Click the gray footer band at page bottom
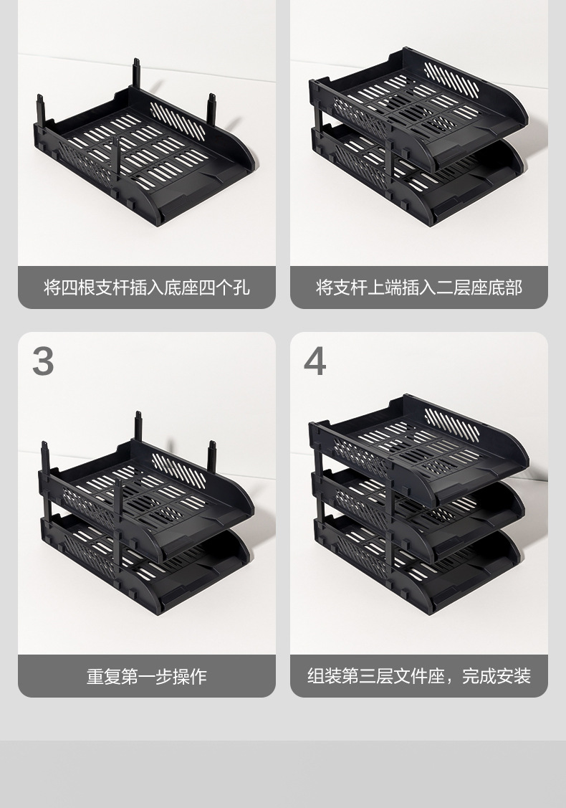Screen dimensions: 566x808 pyautogui.click(x=283, y=774)
